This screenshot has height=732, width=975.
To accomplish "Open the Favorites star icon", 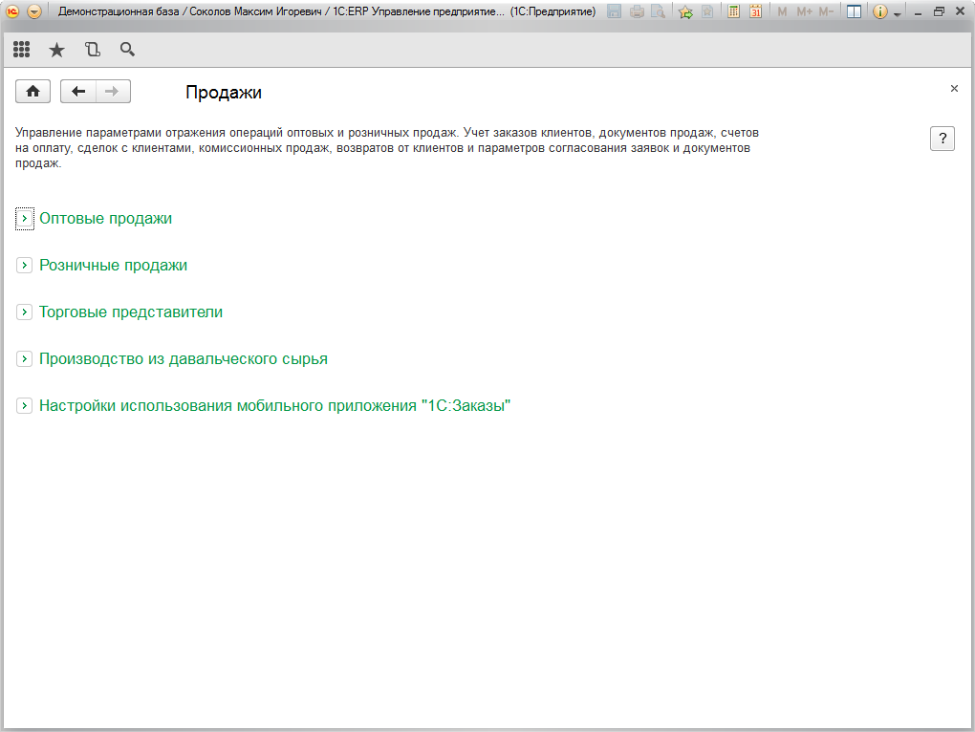I will [56, 50].
